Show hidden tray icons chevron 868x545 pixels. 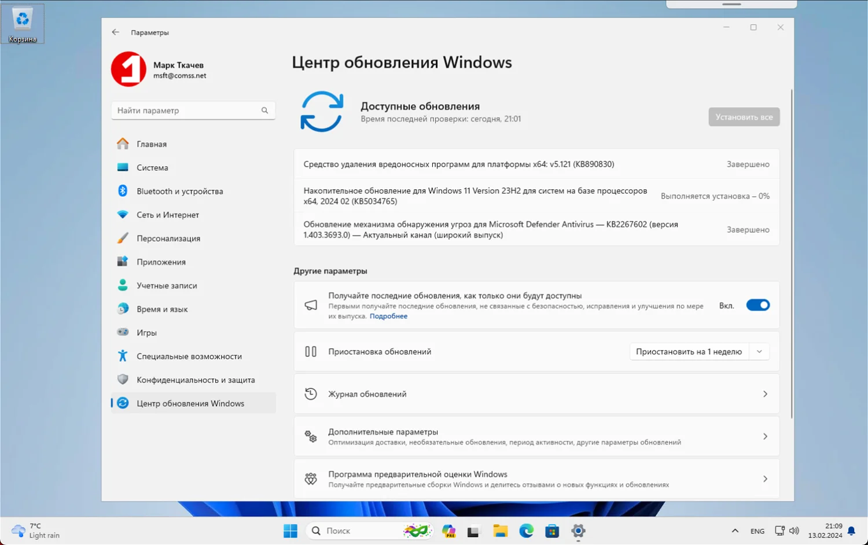tap(735, 531)
